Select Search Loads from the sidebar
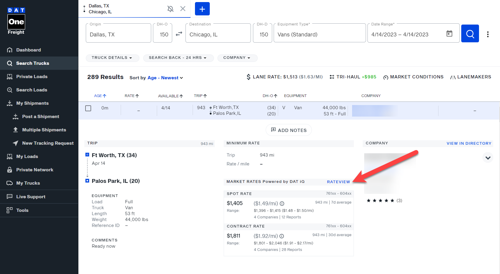The height and width of the screenshot is (274, 500). pos(32,90)
